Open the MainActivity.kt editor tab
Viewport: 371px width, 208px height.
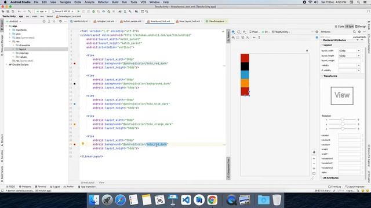[80, 21]
